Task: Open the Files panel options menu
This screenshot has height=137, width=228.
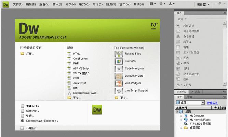Action: [x=224, y=97]
